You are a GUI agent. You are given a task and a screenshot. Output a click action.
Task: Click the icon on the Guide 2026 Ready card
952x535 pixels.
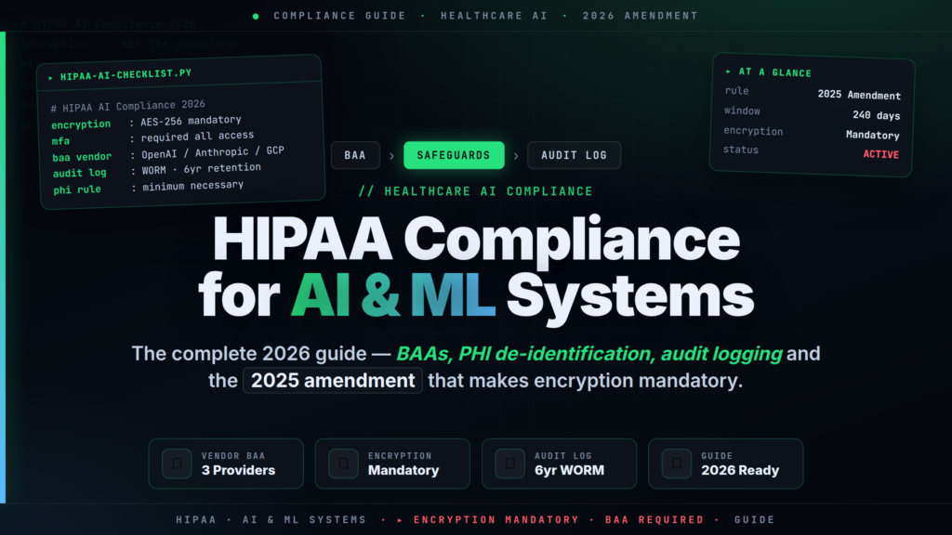[x=677, y=463]
